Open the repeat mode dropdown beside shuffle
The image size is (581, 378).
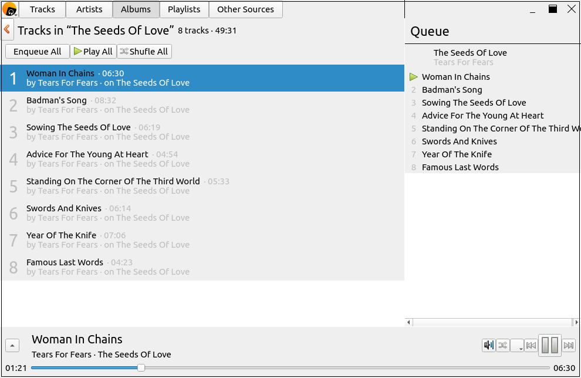coord(517,345)
